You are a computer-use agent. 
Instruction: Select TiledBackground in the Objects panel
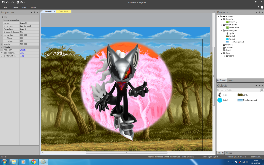tap(247, 100)
